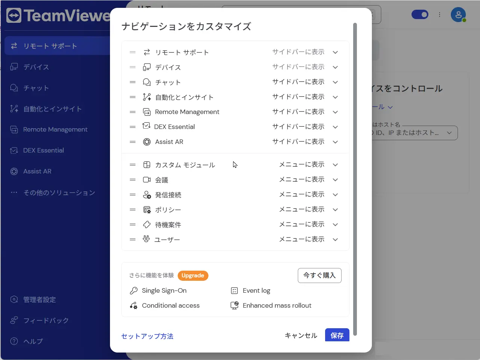The image size is (480, 360).
Task: Click the キャンセル button
Action: 301,335
